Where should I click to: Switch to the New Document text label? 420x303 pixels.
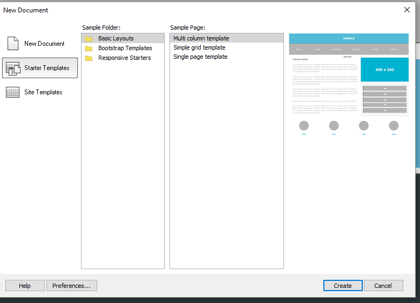pos(44,44)
